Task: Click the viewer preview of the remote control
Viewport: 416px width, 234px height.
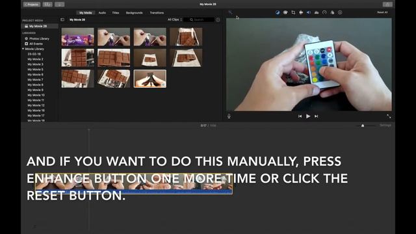Action: [x=309, y=64]
